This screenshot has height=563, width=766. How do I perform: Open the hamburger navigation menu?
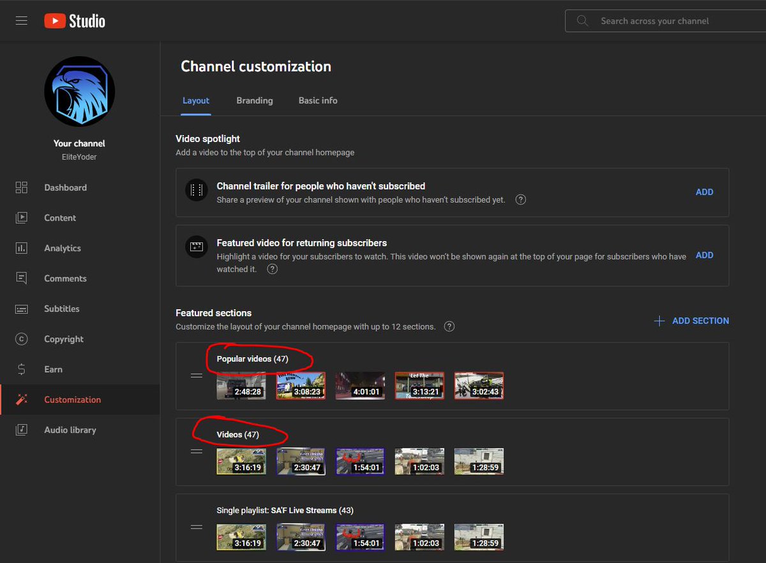pyautogui.click(x=22, y=21)
